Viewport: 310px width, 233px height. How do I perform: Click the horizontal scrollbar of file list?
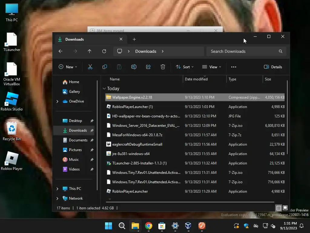[190, 202]
